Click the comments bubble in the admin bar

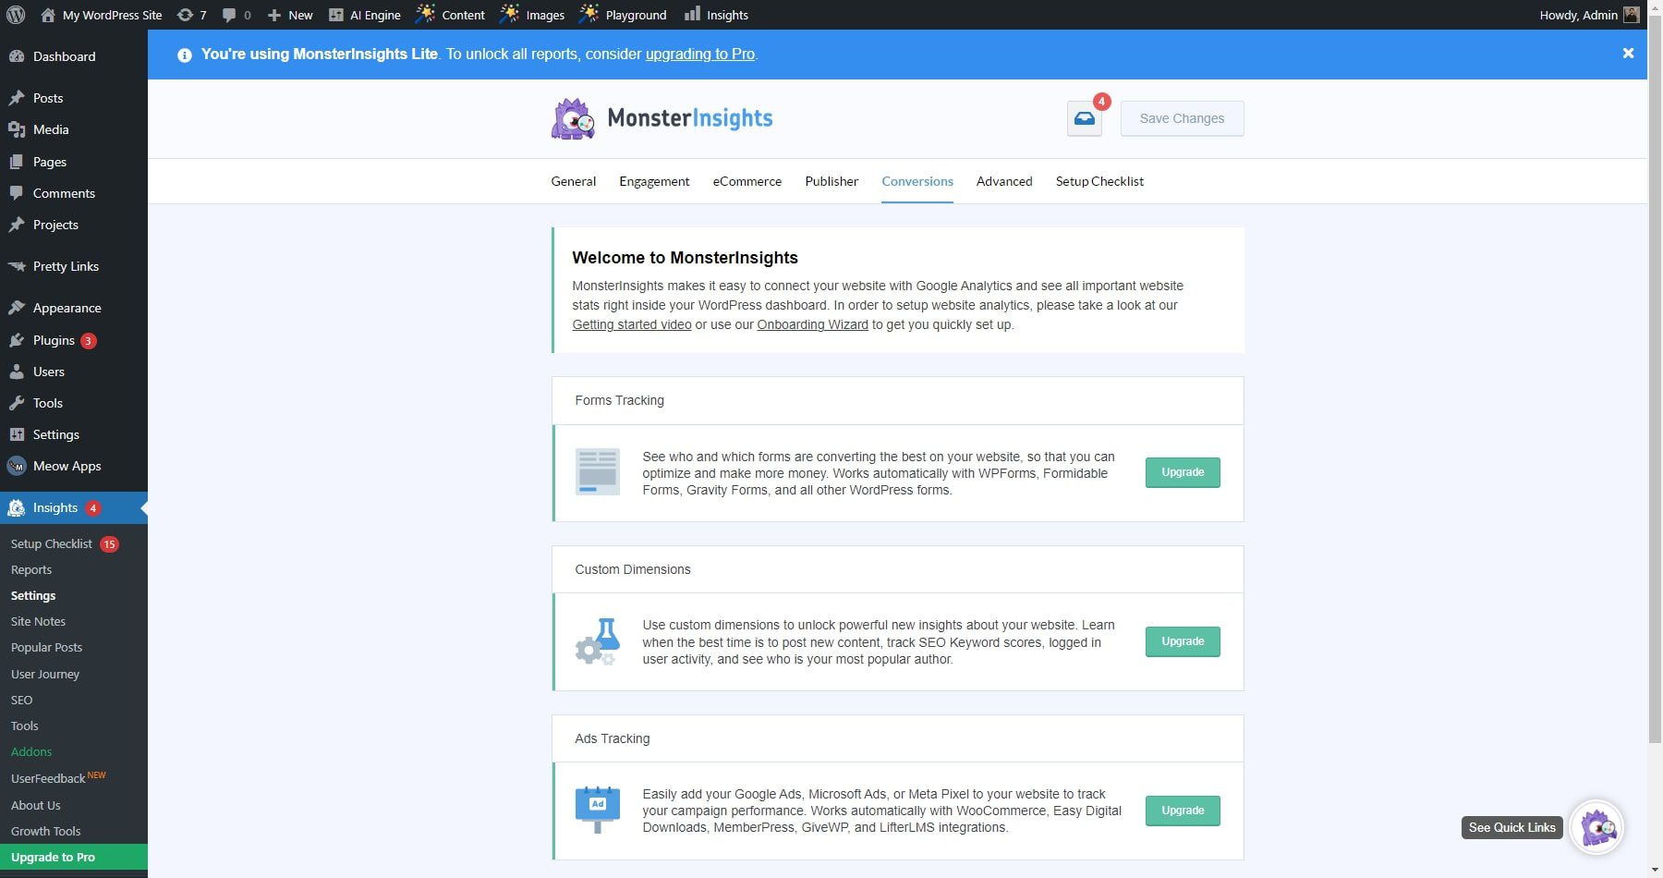(x=229, y=14)
